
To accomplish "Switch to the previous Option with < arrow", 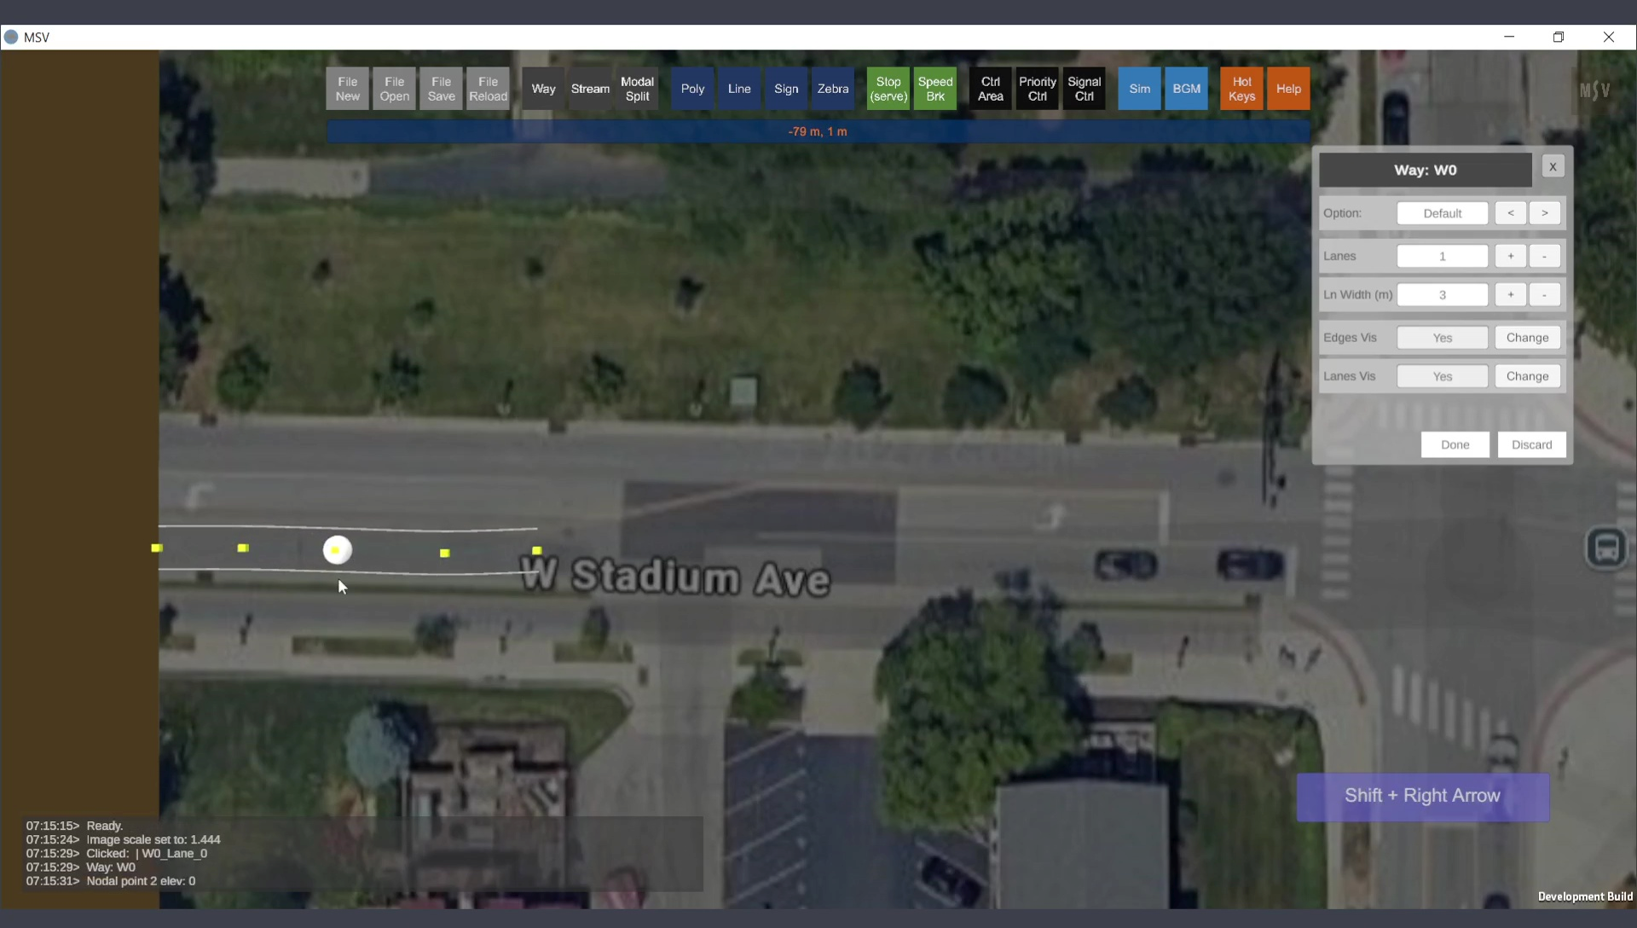I will (x=1510, y=213).
